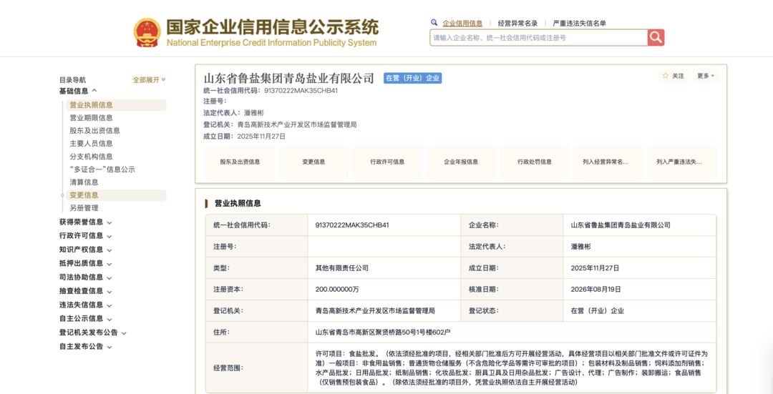Click the 变更信息 card button
The image size is (773, 394).
coord(313,162)
